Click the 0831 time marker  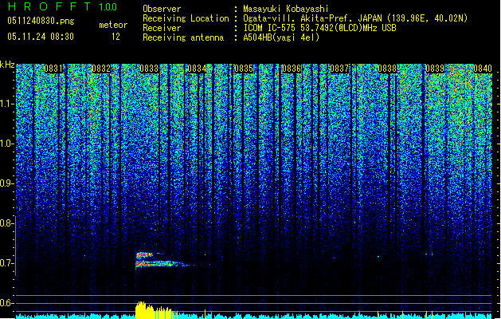53,69
